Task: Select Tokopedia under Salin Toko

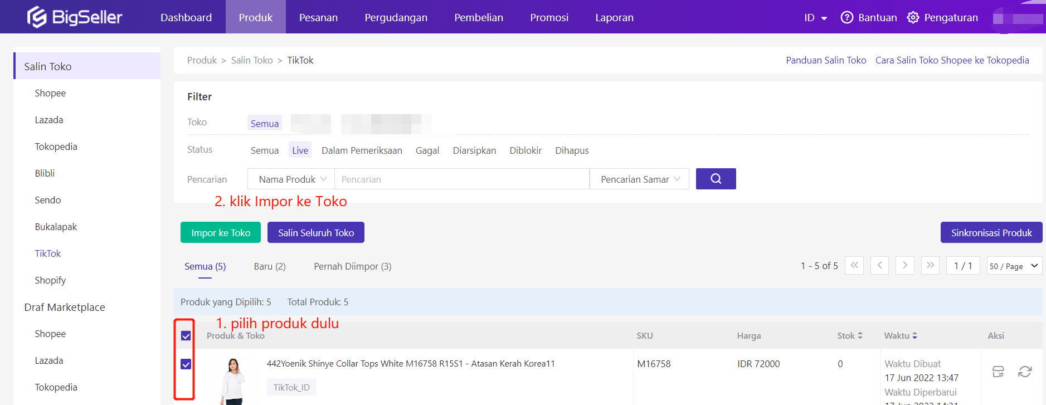Action: (x=56, y=147)
